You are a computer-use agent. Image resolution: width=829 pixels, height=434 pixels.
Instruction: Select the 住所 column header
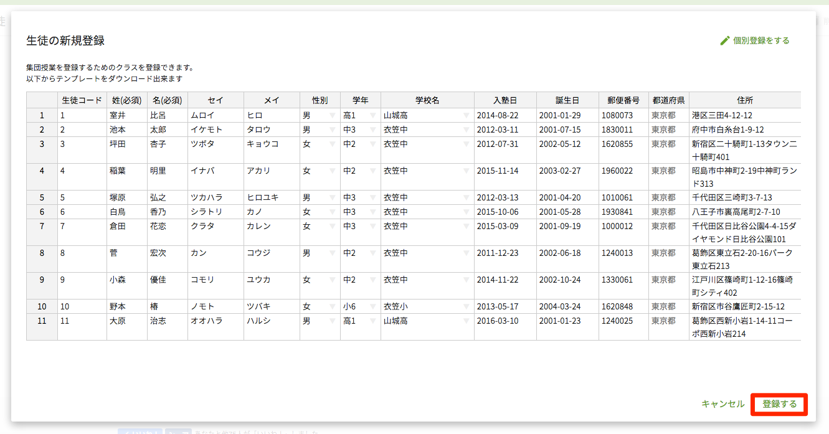pyautogui.click(x=744, y=100)
